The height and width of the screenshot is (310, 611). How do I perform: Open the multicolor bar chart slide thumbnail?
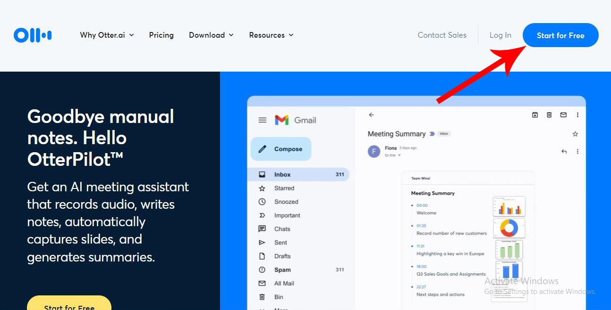pos(509,206)
